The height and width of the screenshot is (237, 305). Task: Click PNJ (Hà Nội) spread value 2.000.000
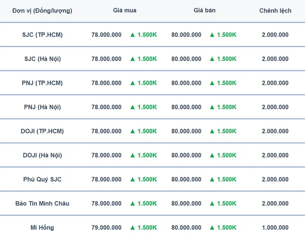click(275, 107)
